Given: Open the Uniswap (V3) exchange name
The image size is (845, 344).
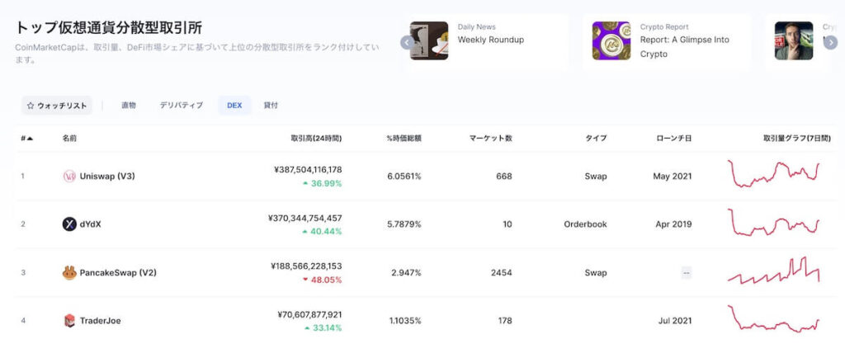Looking at the screenshot, I should pyautogui.click(x=107, y=176).
